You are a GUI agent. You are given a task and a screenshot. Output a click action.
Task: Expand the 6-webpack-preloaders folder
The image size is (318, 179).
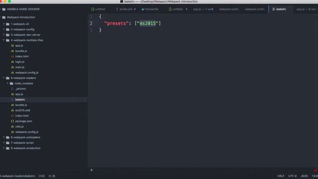point(3,137)
